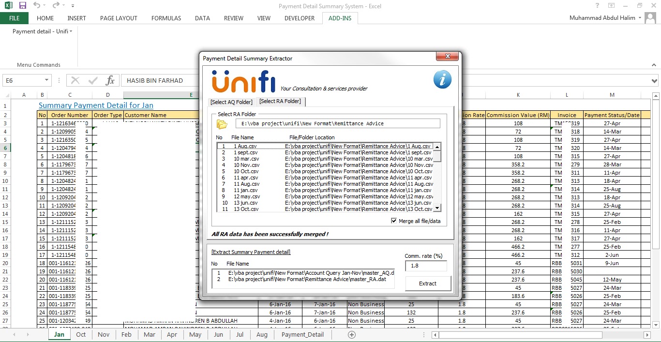This screenshot has width=661, height=342.
Task: Click Summary Payment Detail for Jan link
Action: tap(96, 105)
